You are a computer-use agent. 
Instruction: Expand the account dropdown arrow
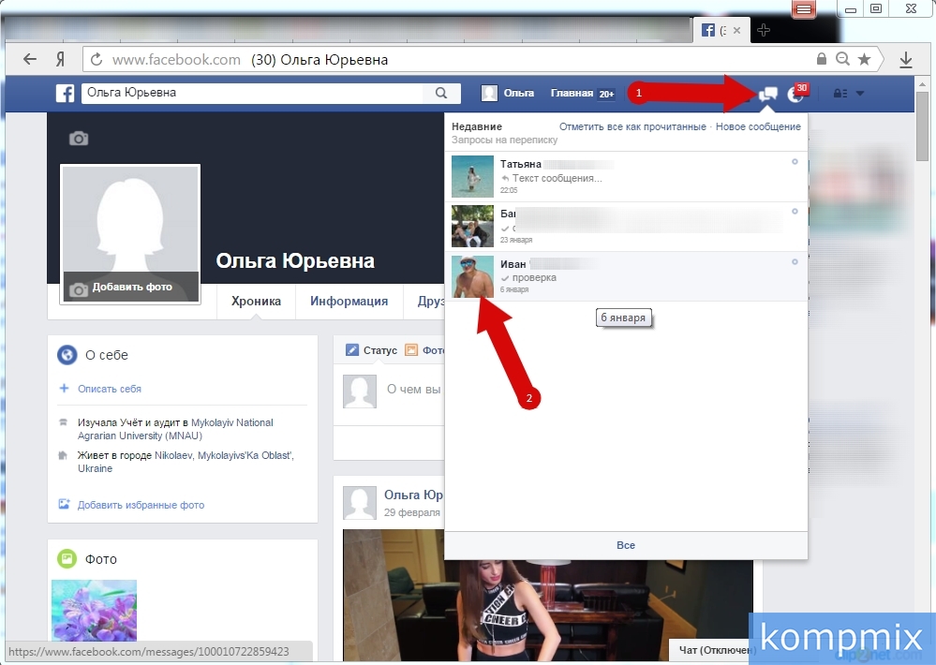860,93
